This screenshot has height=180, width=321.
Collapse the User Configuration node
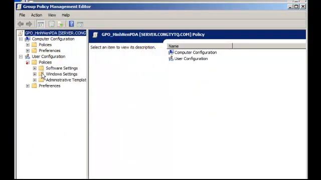pyautogui.click(x=21, y=56)
